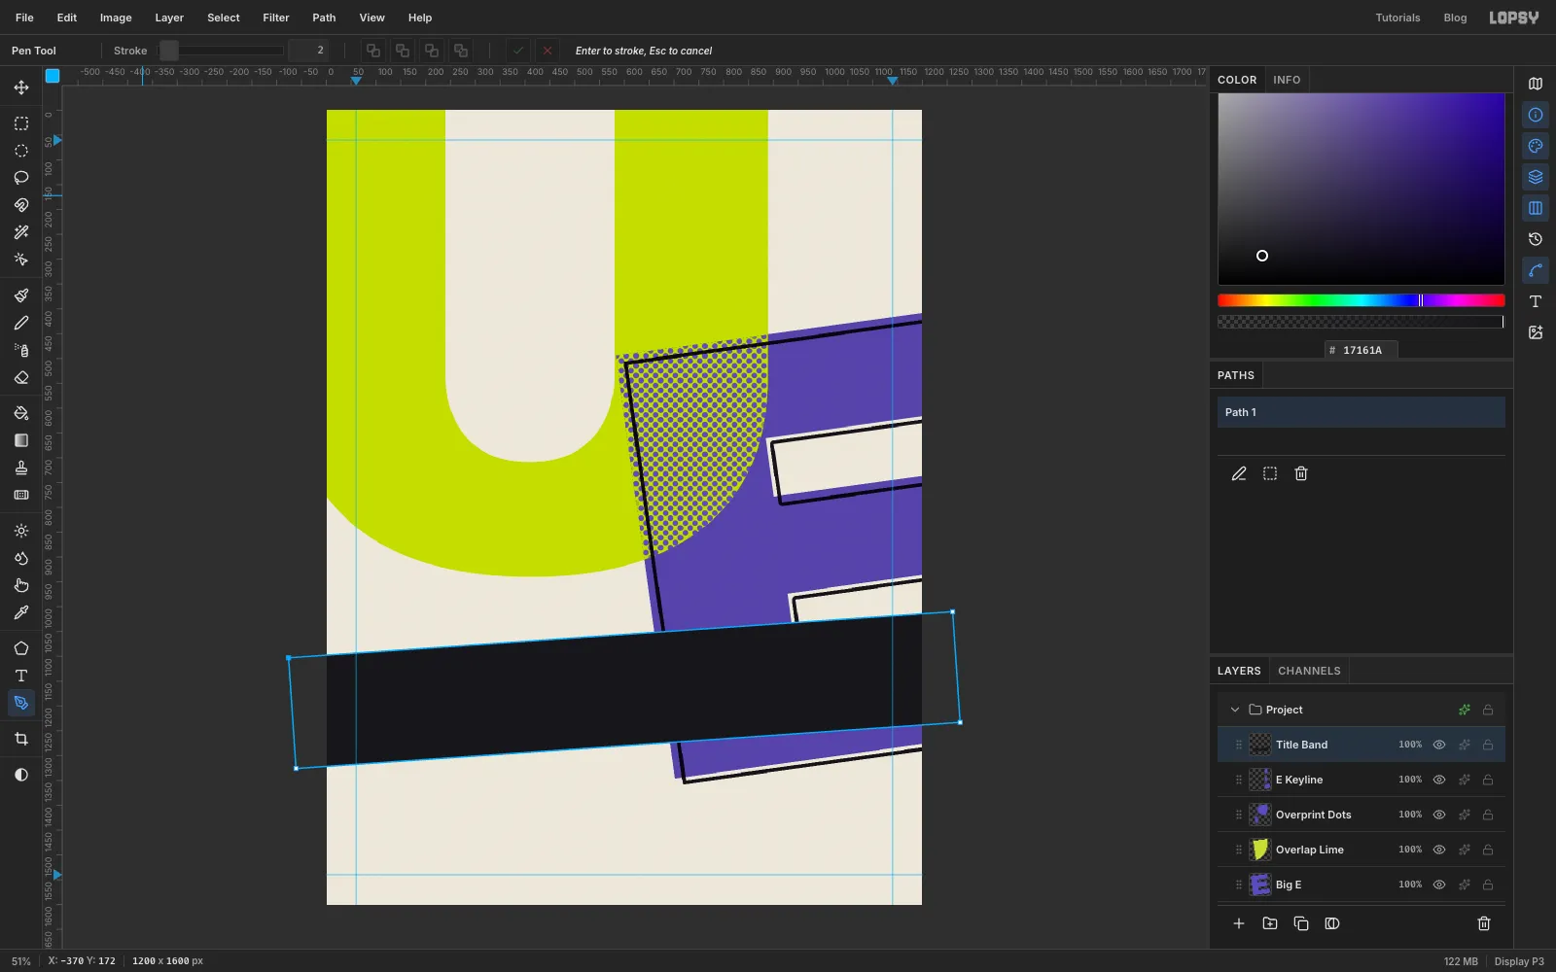Image resolution: width=1556 pixels, height=972 pixels.
Task: Hide the Overprint Dots layer
Action: 1439,815
